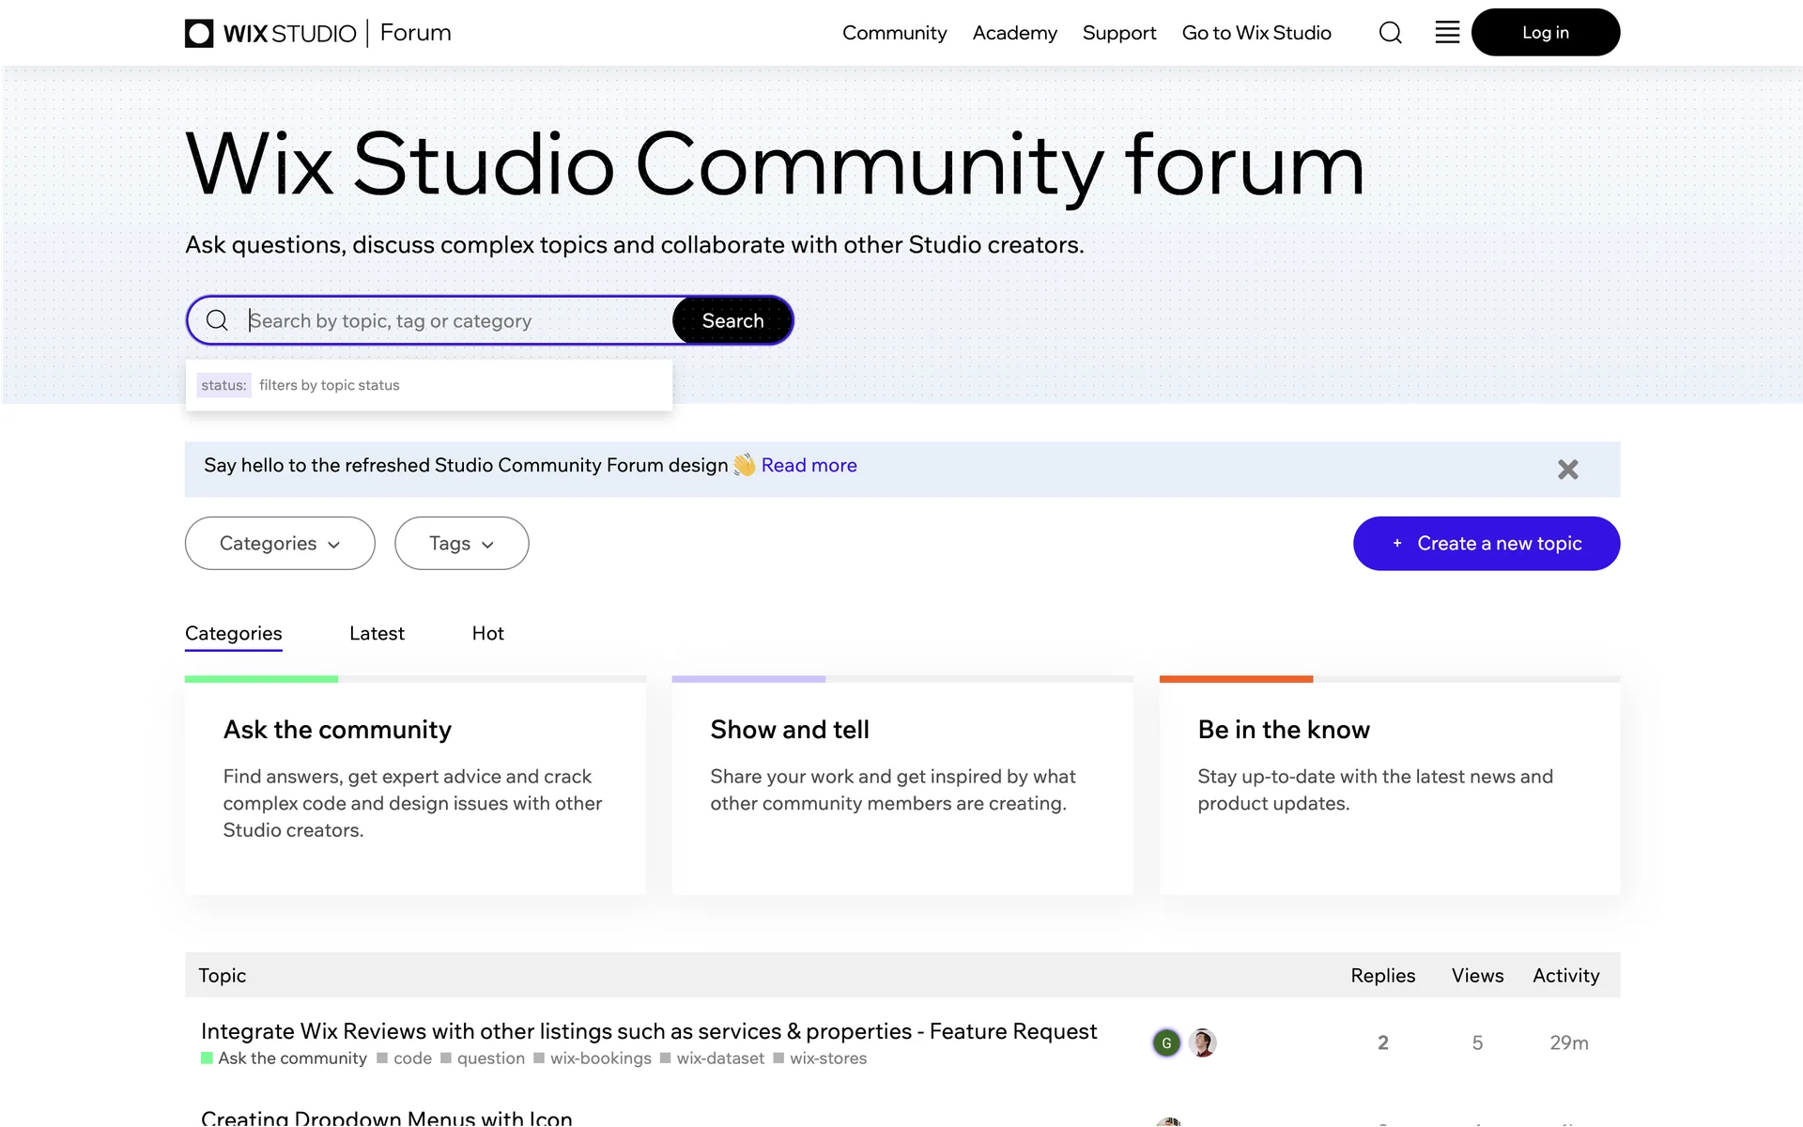Expand the Tags dropdown
The image size is (1803, 1127).
click(x=461, y=543)
